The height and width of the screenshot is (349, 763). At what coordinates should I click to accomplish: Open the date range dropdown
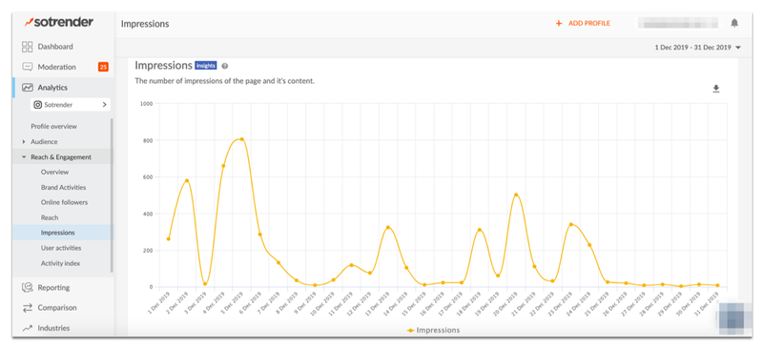697,48
